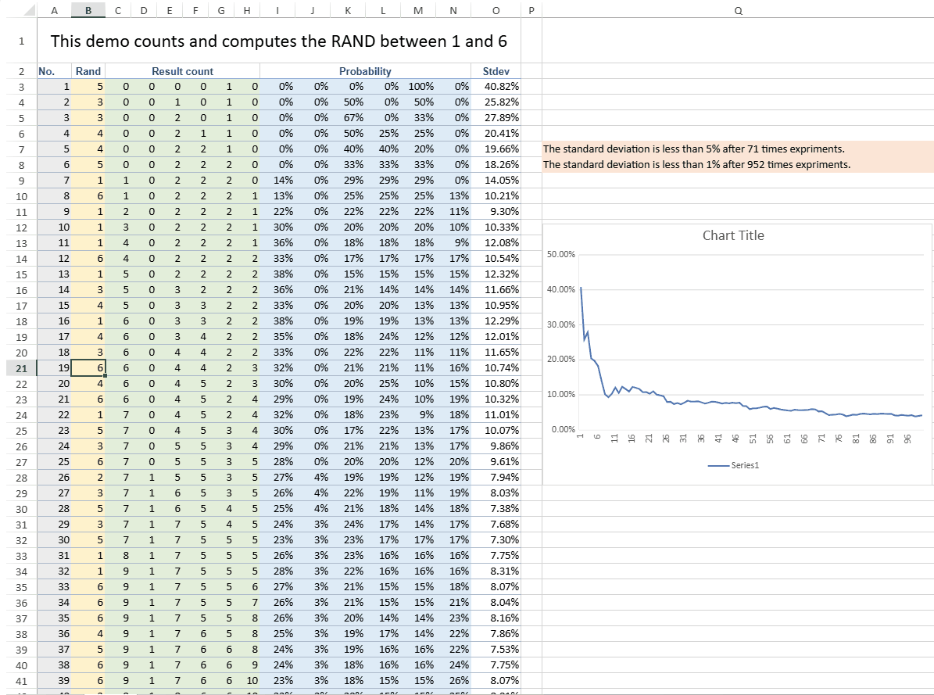Select column Q header

[738, 10]
